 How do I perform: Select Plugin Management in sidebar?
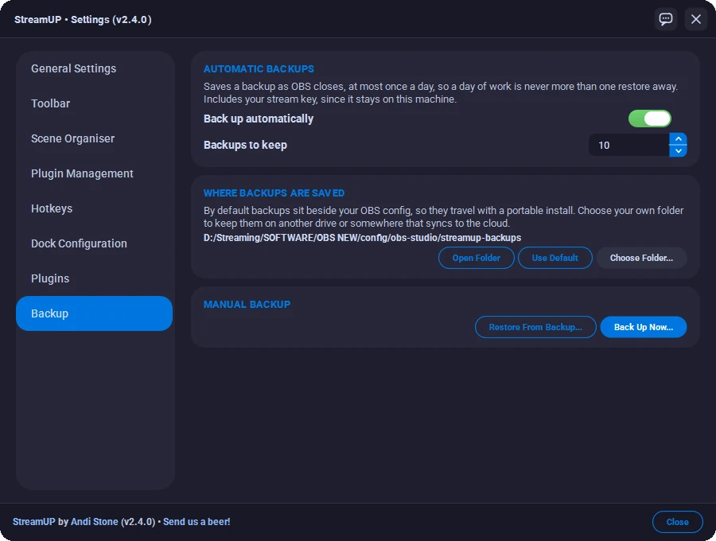[94, 173]
